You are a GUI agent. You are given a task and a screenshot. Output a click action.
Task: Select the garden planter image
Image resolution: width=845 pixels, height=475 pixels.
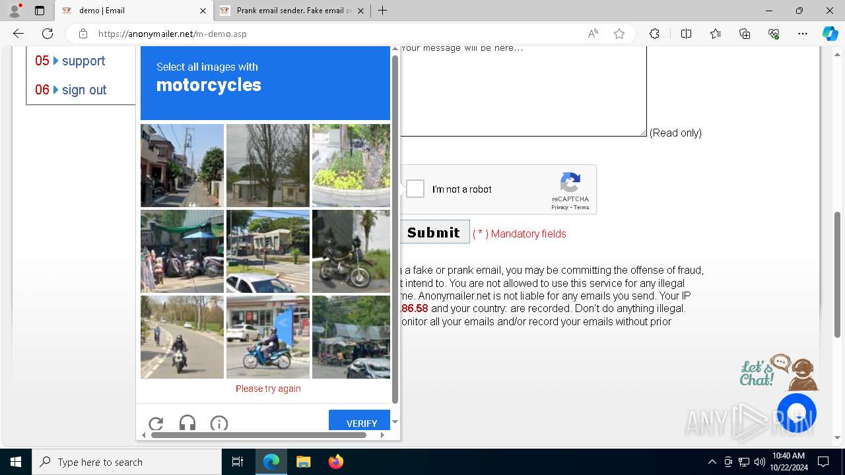pos(351,166)
